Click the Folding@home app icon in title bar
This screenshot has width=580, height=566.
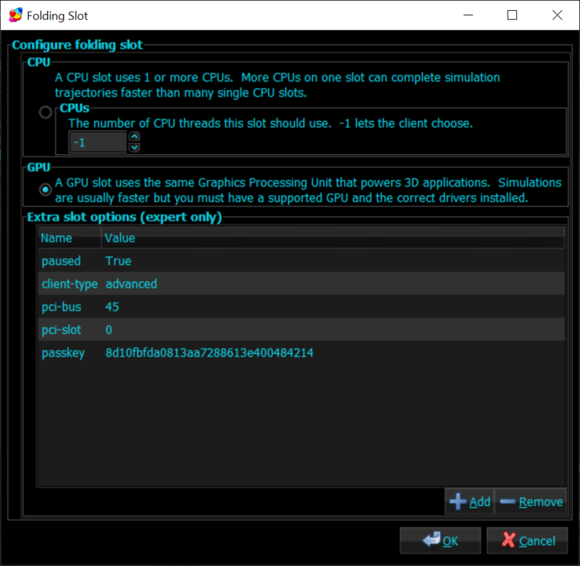(x=15, y=15)
